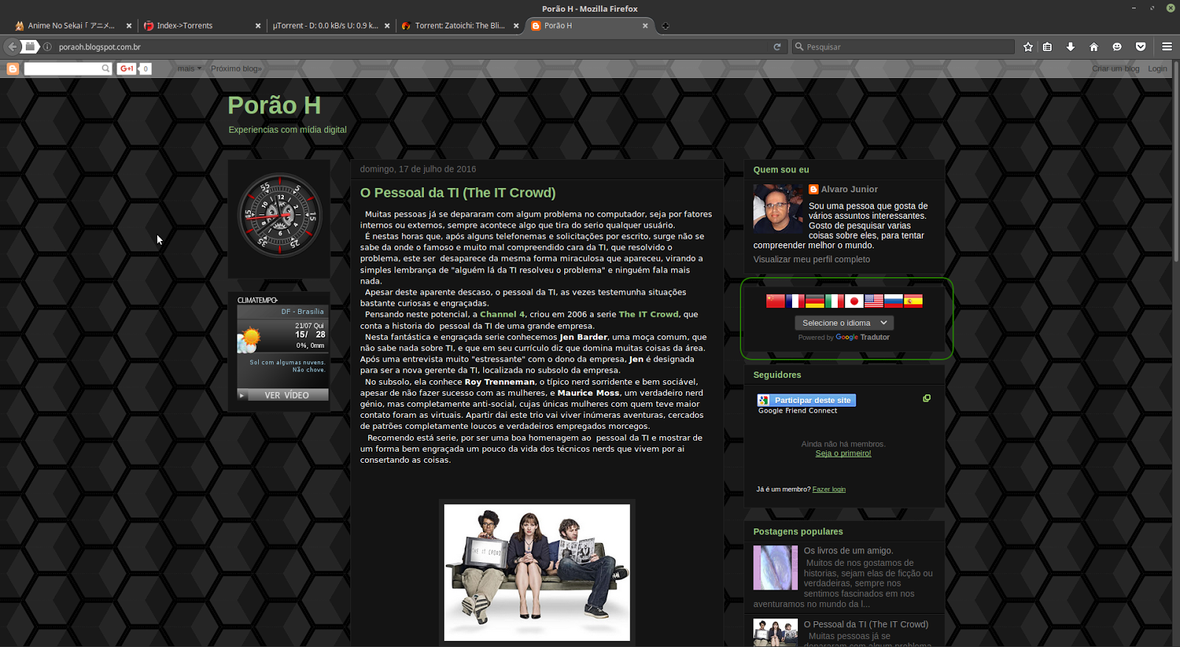Viewport: 1180px width, 647px height.
Task: Select the Russian flag translation
Action: click(x=893, y=301)
